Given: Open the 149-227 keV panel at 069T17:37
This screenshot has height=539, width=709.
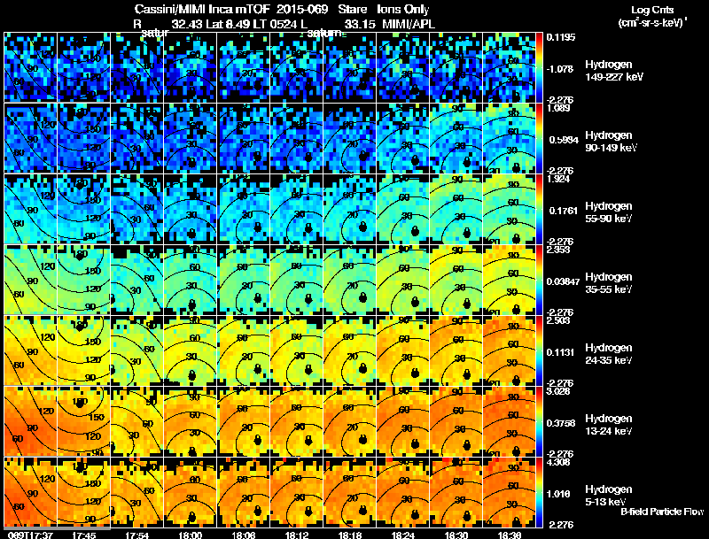Looking at the screenshot, I should (30, 67).
